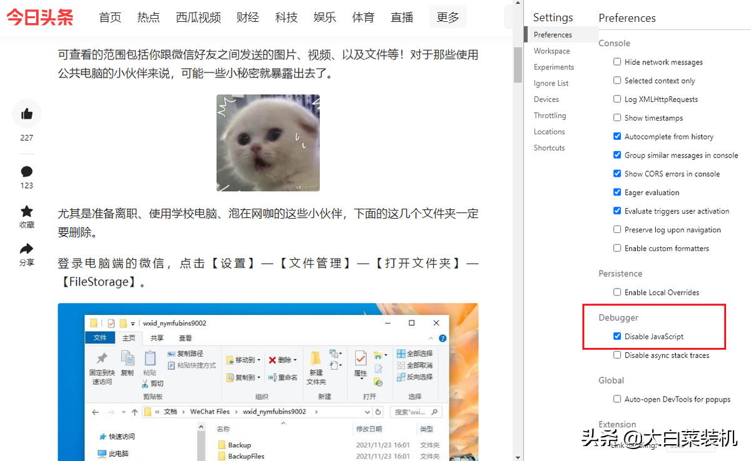Viewport: 751px width, 461px height.
Task: Like the article with the thumbs-up icon
Action: (27, 114)
